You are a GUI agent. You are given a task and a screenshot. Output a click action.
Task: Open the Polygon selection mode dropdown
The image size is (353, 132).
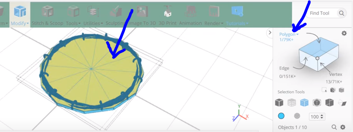pyautogui.click(x=289, y=34)
